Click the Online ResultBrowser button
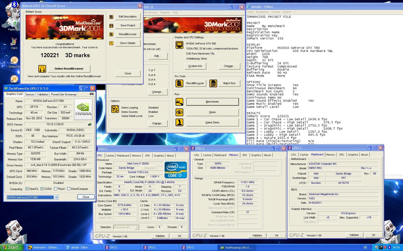The height and width of the screenshot is (251, 403). pos(69,69)
